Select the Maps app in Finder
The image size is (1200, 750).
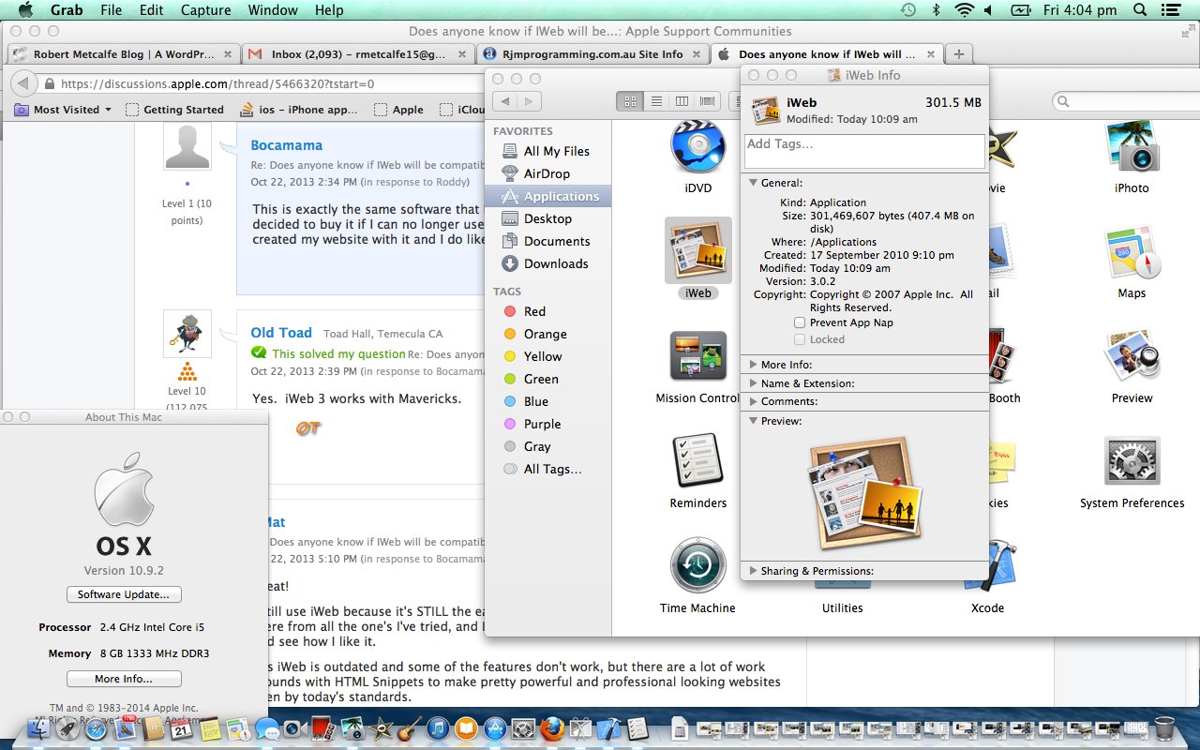coord(1132,252)
